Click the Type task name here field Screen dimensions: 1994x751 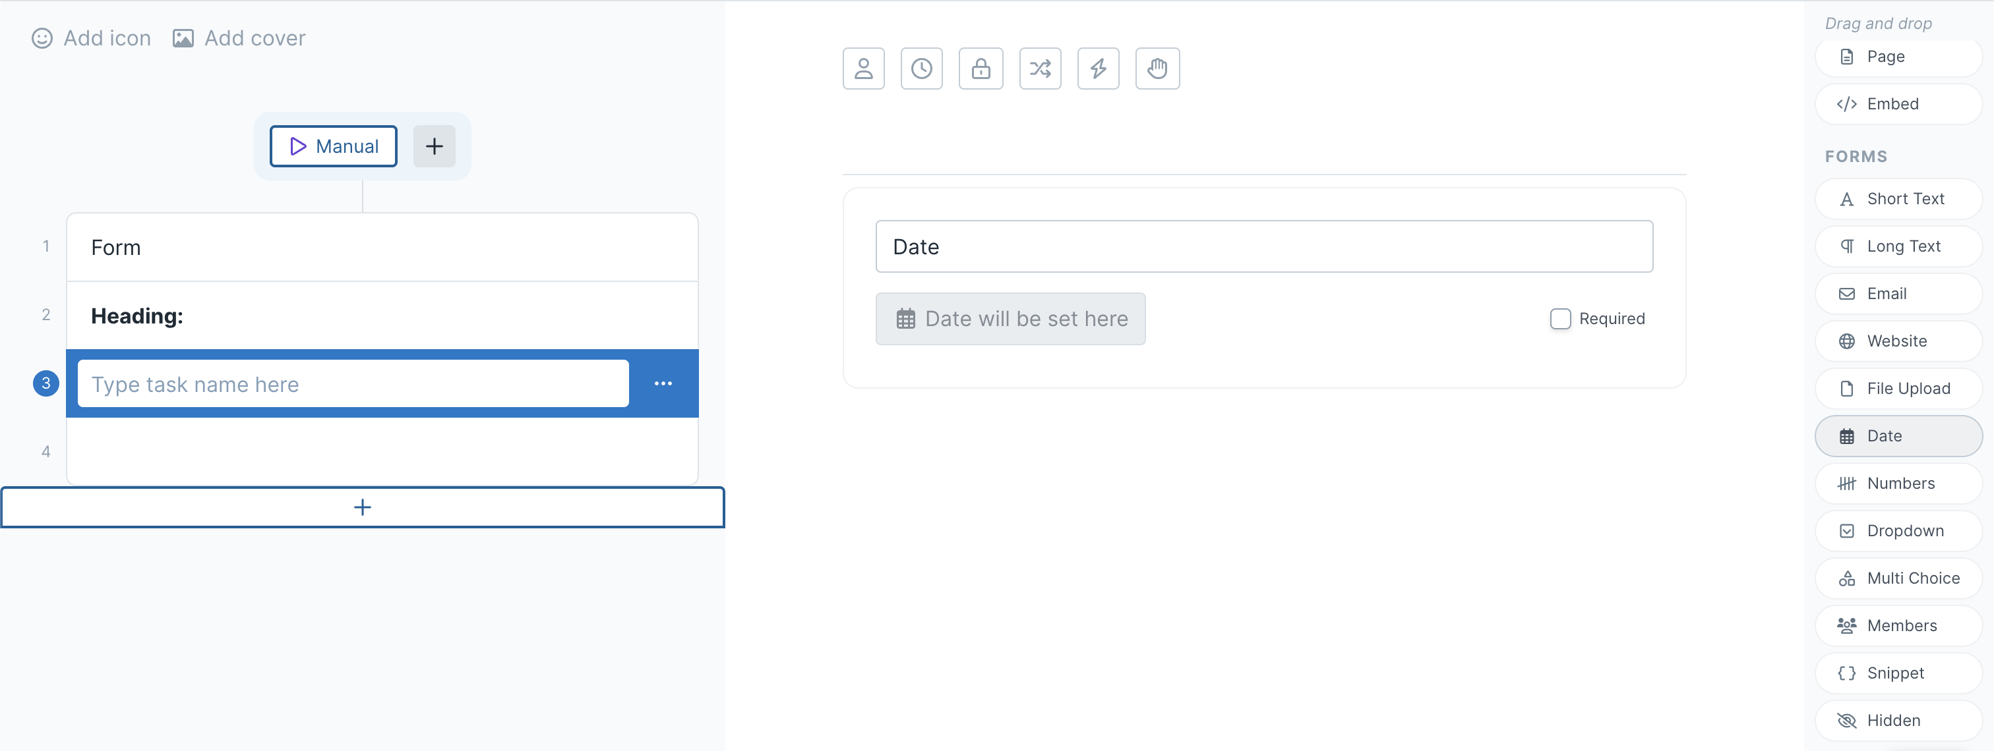pyautogui.click(x=353, y=383)
